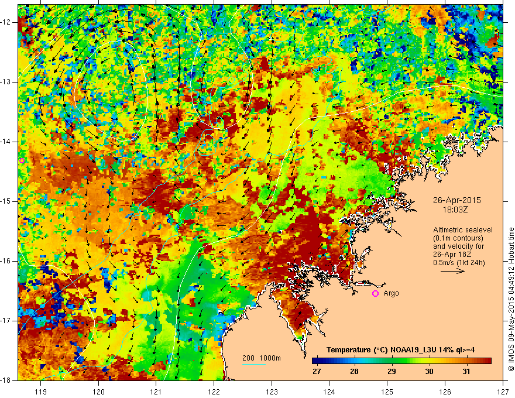Click the latitude axis label '-18'
The image size is (515, 398).
click(x=6, y=380)
